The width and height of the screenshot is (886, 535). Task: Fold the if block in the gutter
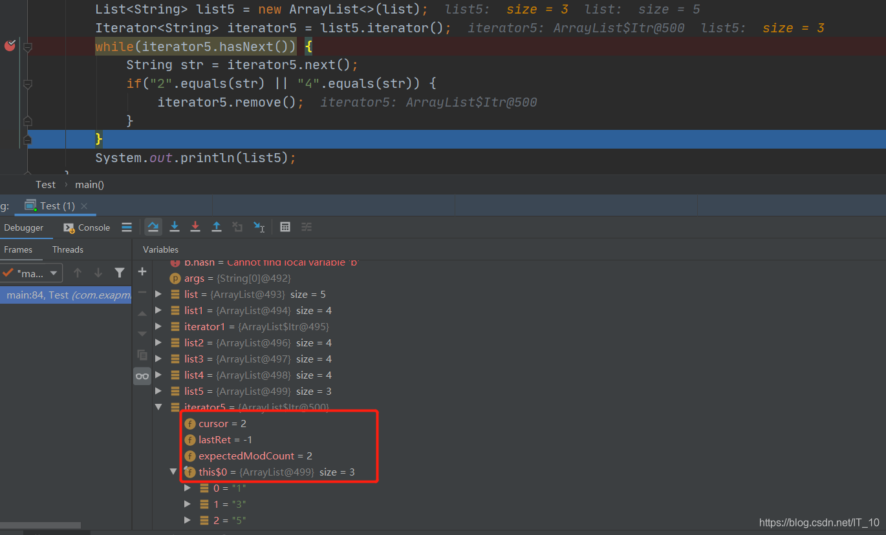coord(27,83)
